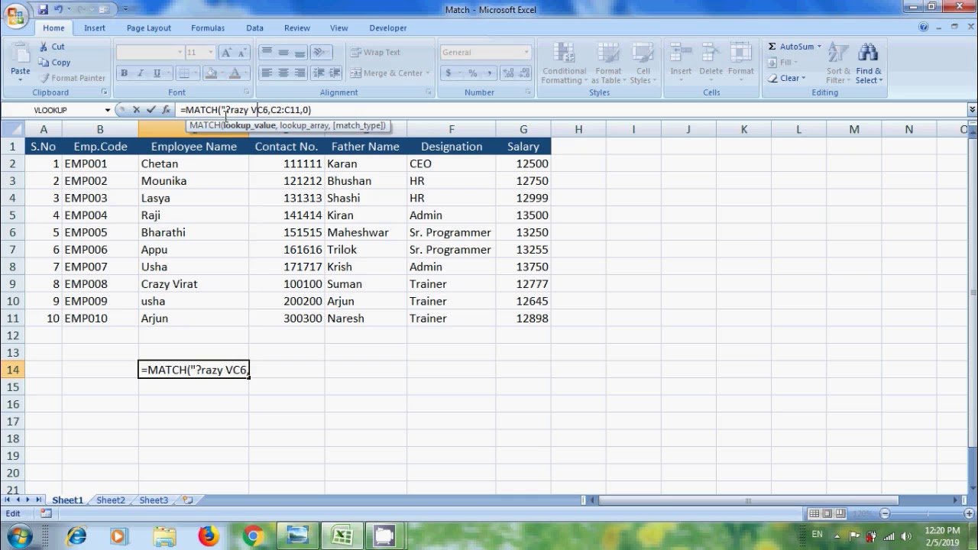The image size is (978, 550).
Task: Open the AutoSum dropdown arrow
Action: click(x=819, y=47)
